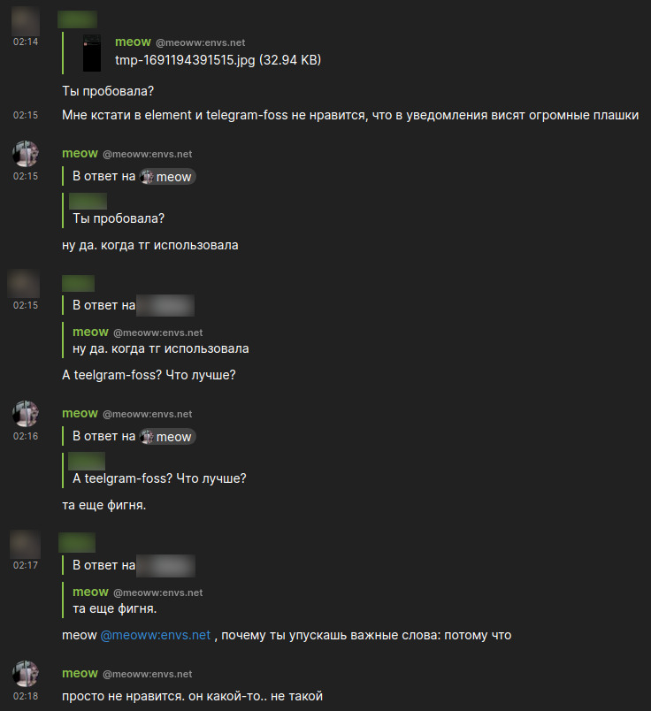Image resolution: width=651 pixels, height=711 pixels.
Task: Open quoted message 'ну да. когда тг использовала'
Action: pos(161,348)
